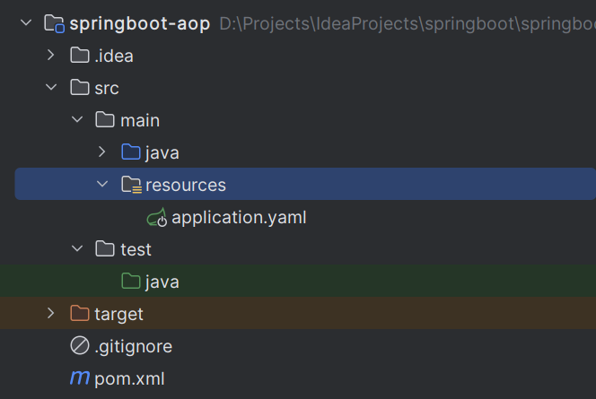Click the blue java sources folder icon
596x399 pixels.
coord(131,152)
